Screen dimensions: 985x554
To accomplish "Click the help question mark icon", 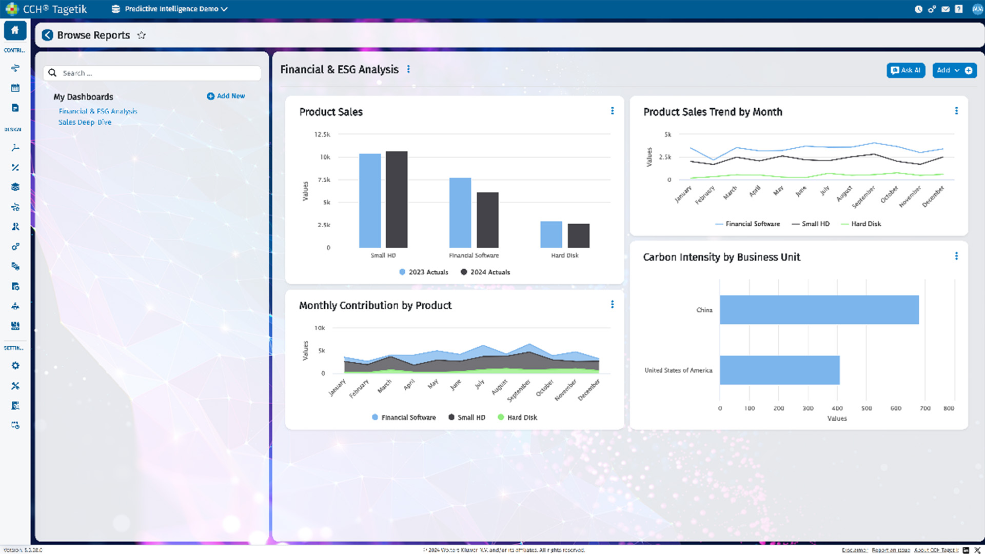I will point(958,9).
